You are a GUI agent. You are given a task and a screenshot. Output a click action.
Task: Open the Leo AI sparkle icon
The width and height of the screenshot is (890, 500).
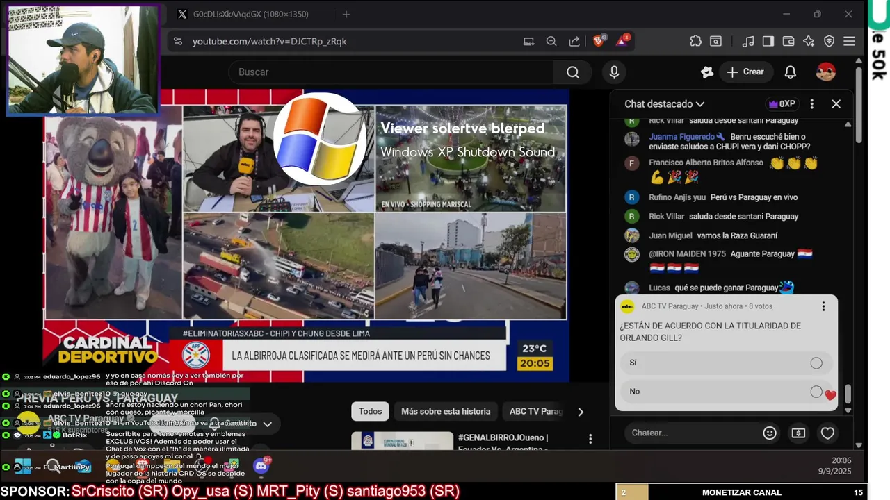tap(809, 42)
